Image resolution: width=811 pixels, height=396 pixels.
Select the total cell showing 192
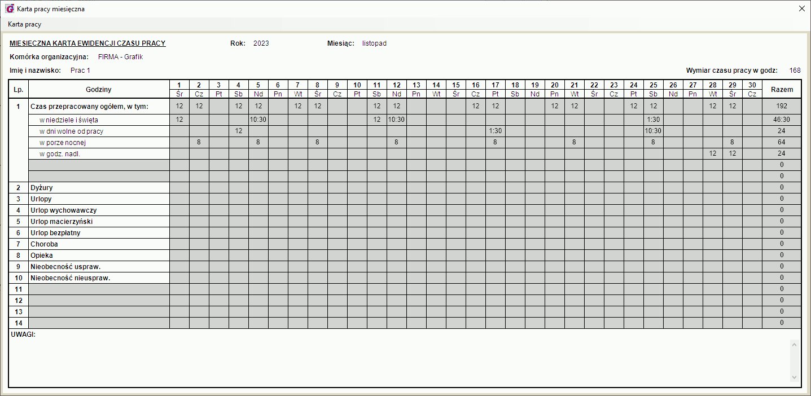782,107
